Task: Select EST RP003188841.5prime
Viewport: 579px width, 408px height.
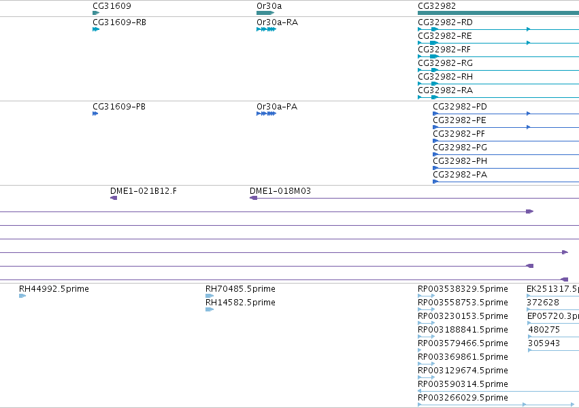Action: (463, 330)
